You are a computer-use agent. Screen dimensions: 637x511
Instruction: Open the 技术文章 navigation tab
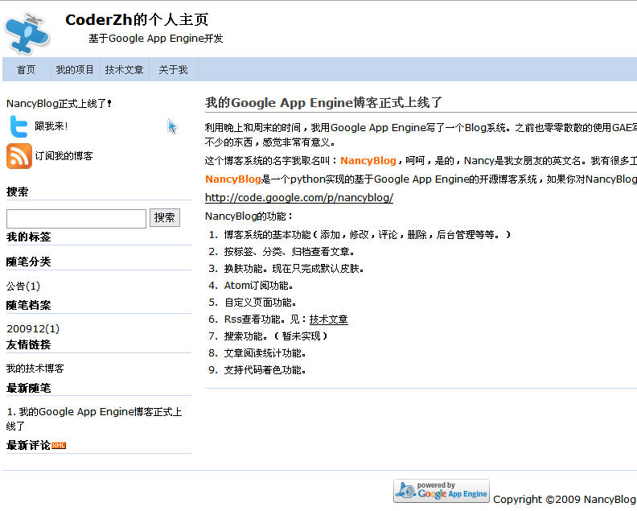point(125,69)
